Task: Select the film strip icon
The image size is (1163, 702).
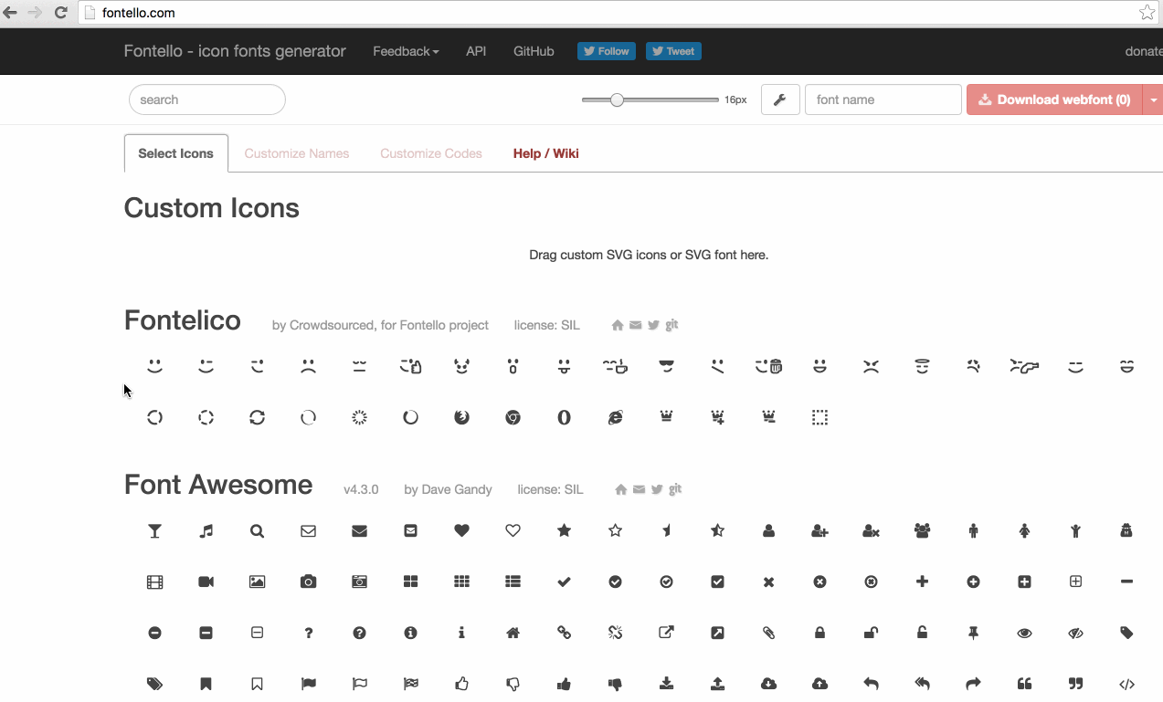Action: (x=155, y=582)
